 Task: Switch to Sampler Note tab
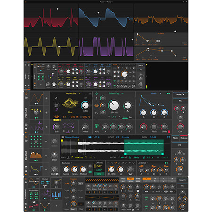tap(175, 138)
